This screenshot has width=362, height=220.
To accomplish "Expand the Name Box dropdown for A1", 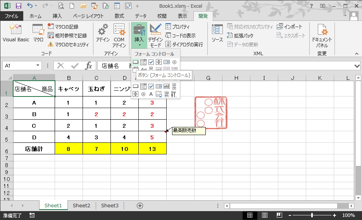I will pyautogui.click(x=38, y=66).
